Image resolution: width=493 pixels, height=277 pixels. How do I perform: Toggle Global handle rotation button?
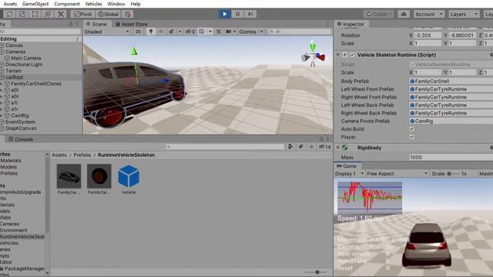point(109,14)
